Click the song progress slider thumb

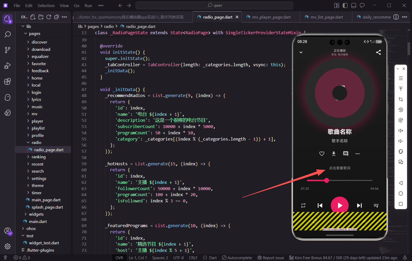[327, 180]
